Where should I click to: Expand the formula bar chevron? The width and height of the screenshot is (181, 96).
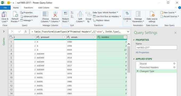coord(128,32)
